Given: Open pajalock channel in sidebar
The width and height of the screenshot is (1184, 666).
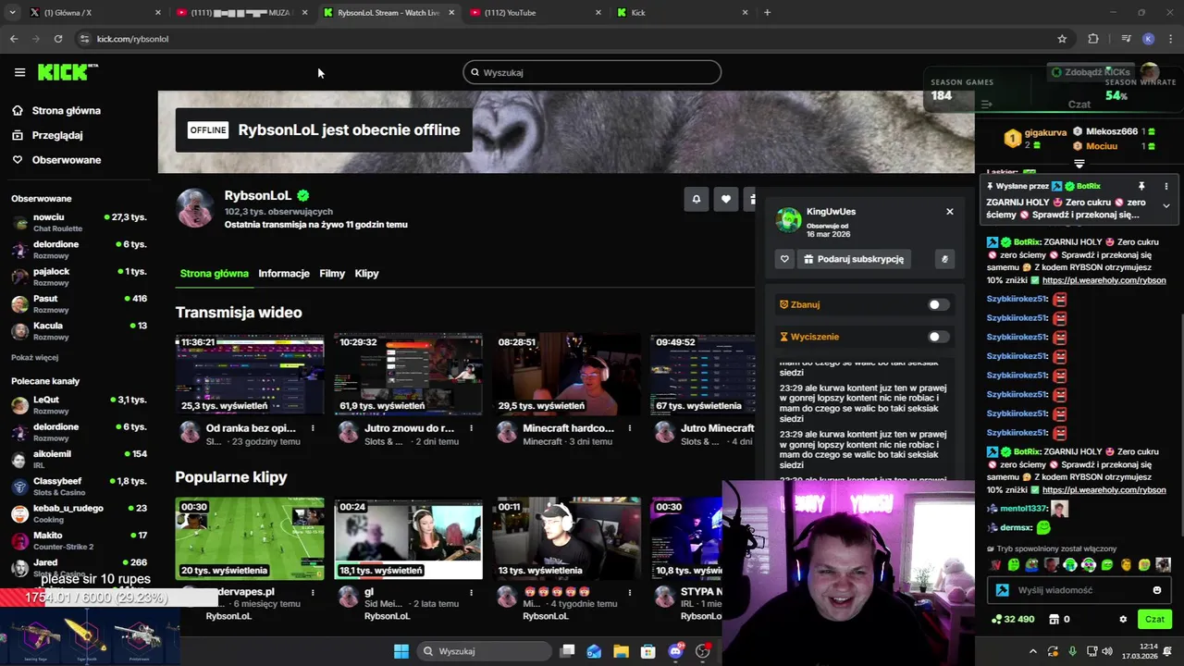Looking at the screenshot, I should (79, 277).
